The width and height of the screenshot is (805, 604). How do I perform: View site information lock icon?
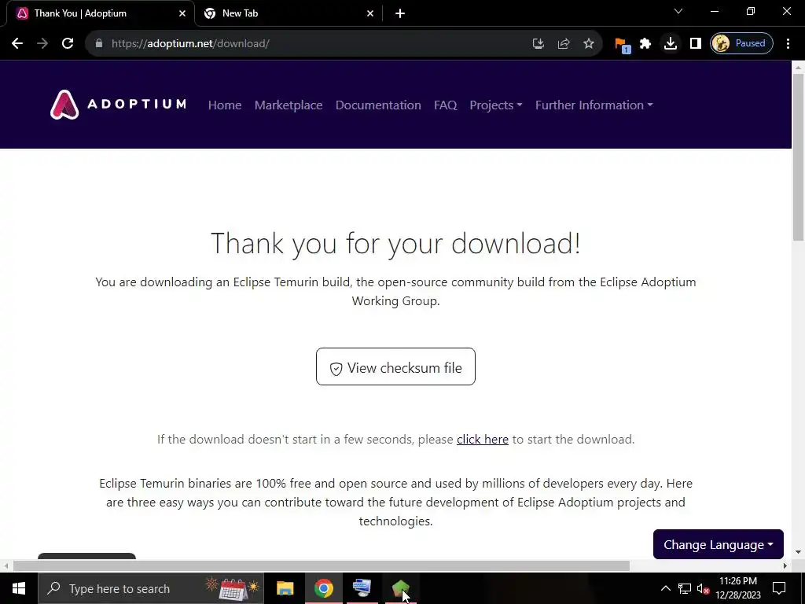(x=99, y=44)
